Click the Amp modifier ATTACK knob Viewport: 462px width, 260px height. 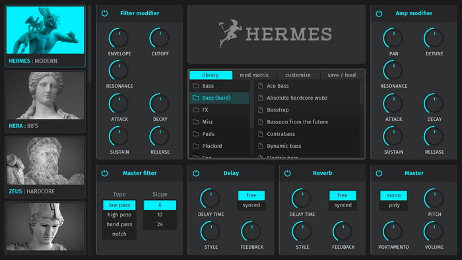tap(393, 104)
